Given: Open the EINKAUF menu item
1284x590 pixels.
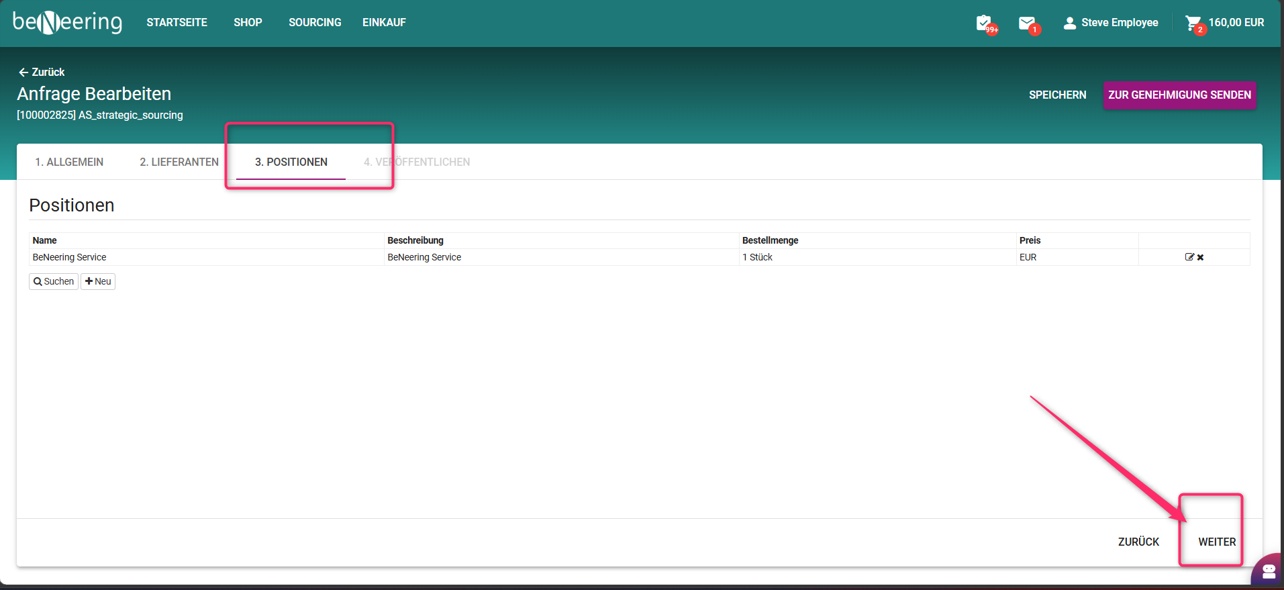Looking at the screenshot, I should [x=384, y=22].
